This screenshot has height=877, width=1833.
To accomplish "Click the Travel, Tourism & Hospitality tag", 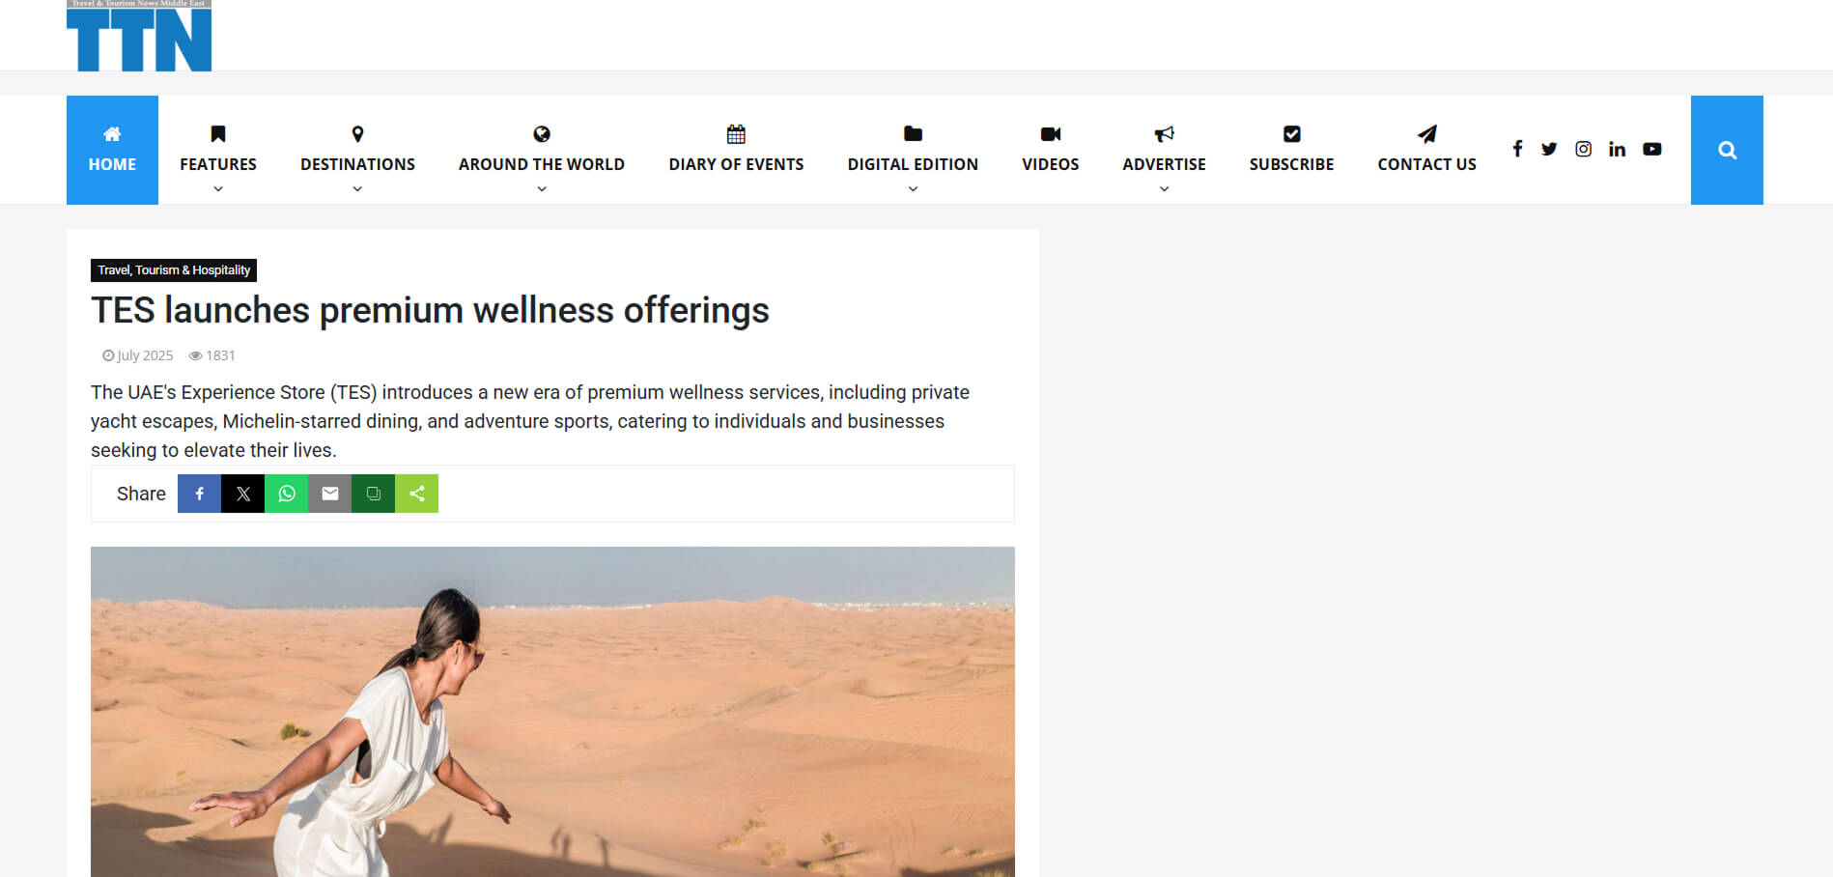I will point(174,270).
